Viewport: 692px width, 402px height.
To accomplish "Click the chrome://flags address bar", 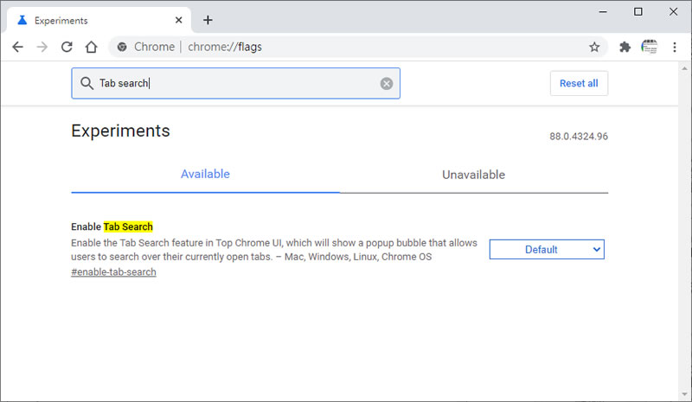I will pos(357,47).
